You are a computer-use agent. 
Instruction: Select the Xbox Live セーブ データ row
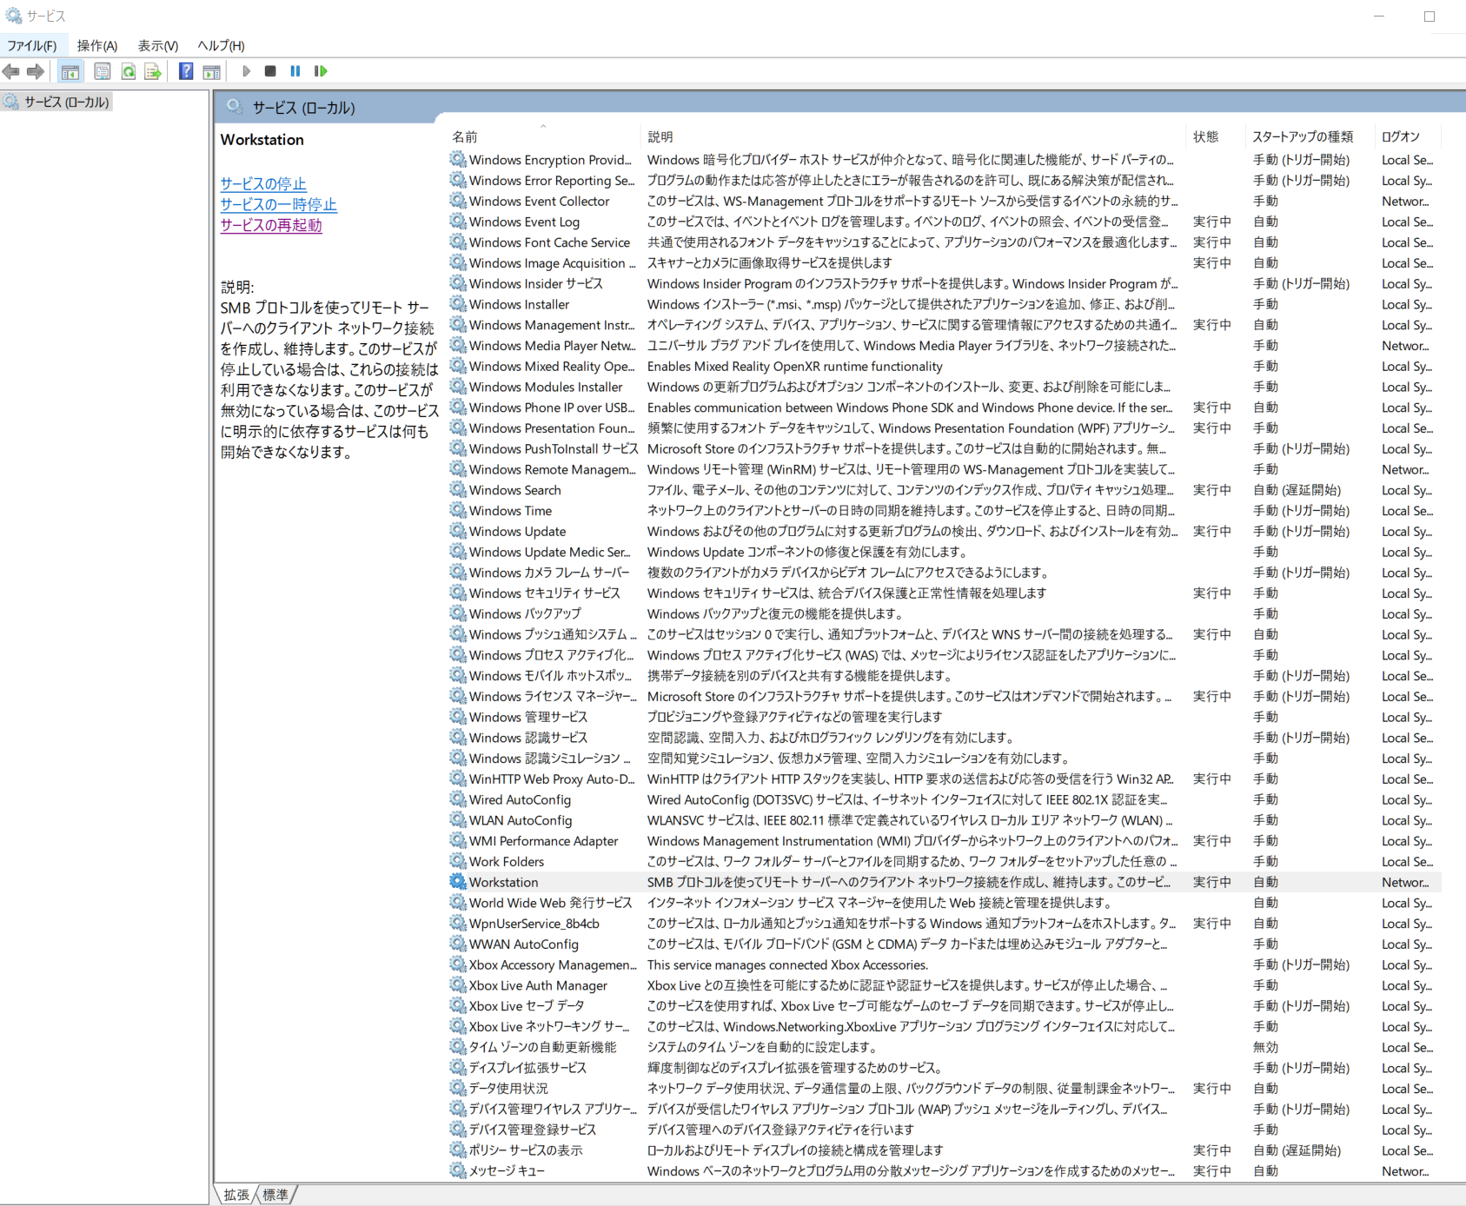(x=944, y=1005)
